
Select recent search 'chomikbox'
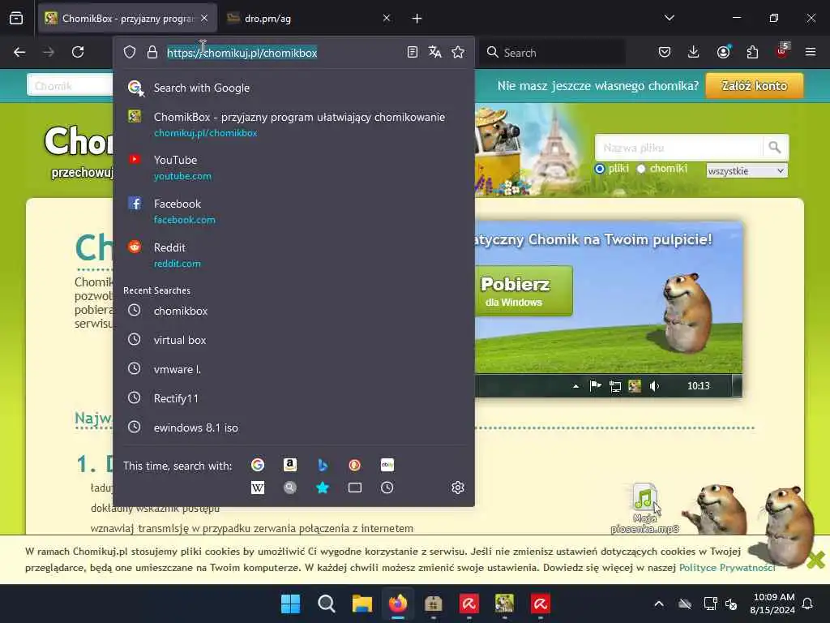293,311
